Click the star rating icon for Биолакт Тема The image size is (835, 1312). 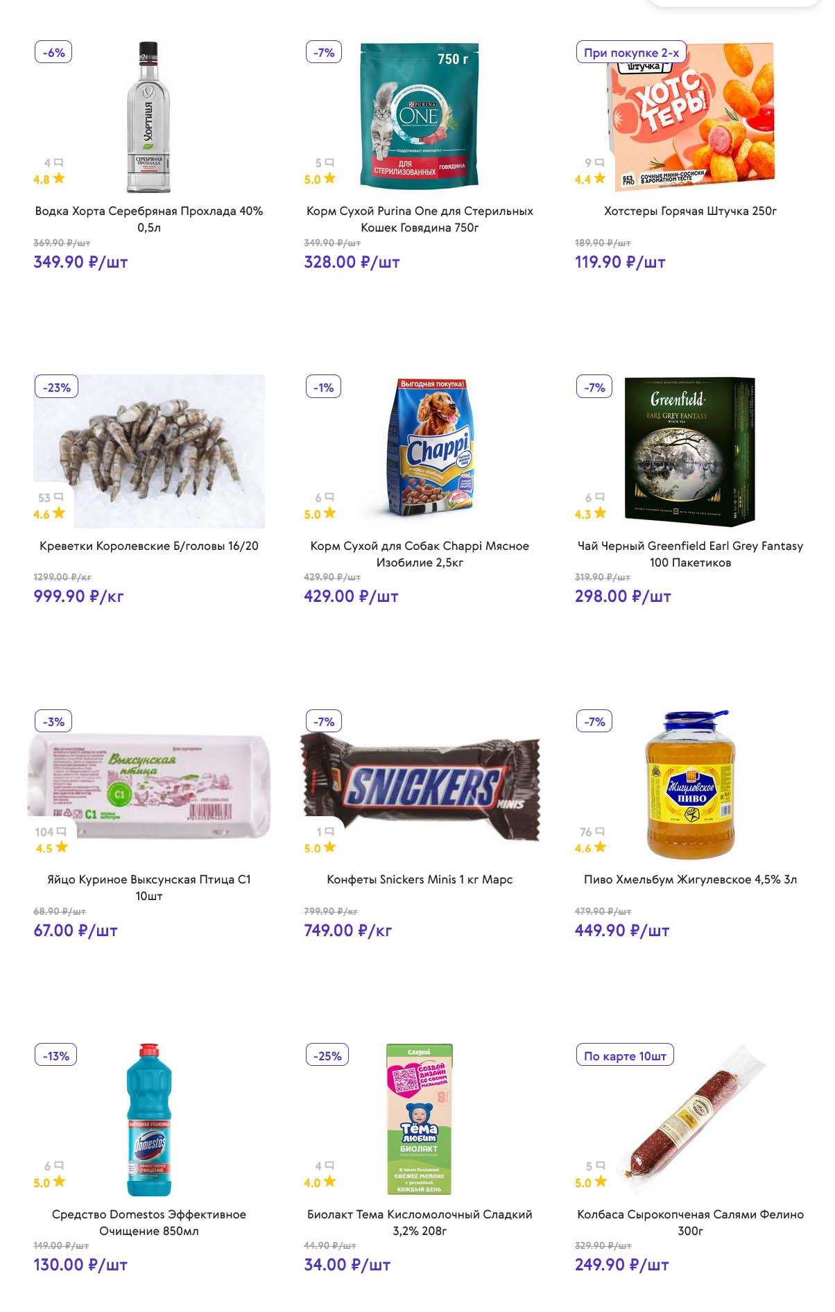click(x=329, y=1182)
